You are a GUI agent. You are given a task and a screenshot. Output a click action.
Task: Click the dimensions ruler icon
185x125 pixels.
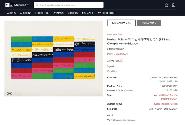coord(121,60)
